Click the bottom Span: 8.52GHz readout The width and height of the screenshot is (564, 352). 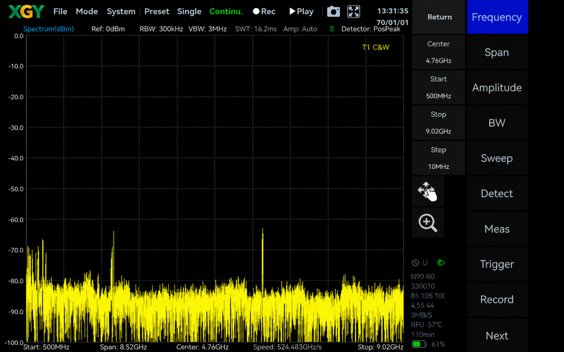click(x=123, y=347)
